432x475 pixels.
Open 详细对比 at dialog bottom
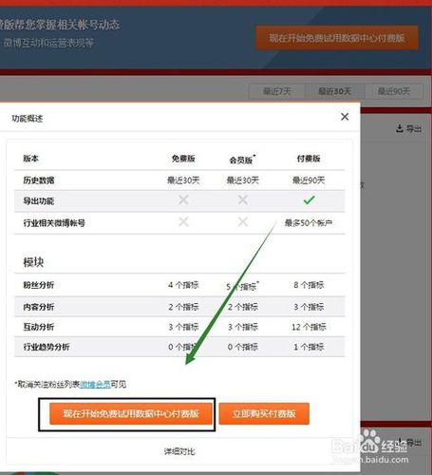[179, 451]
